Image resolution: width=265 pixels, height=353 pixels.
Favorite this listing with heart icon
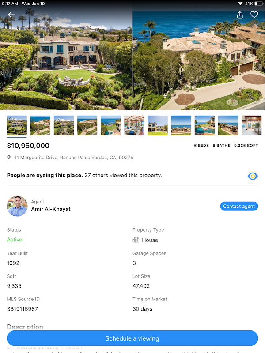point(254,15)
